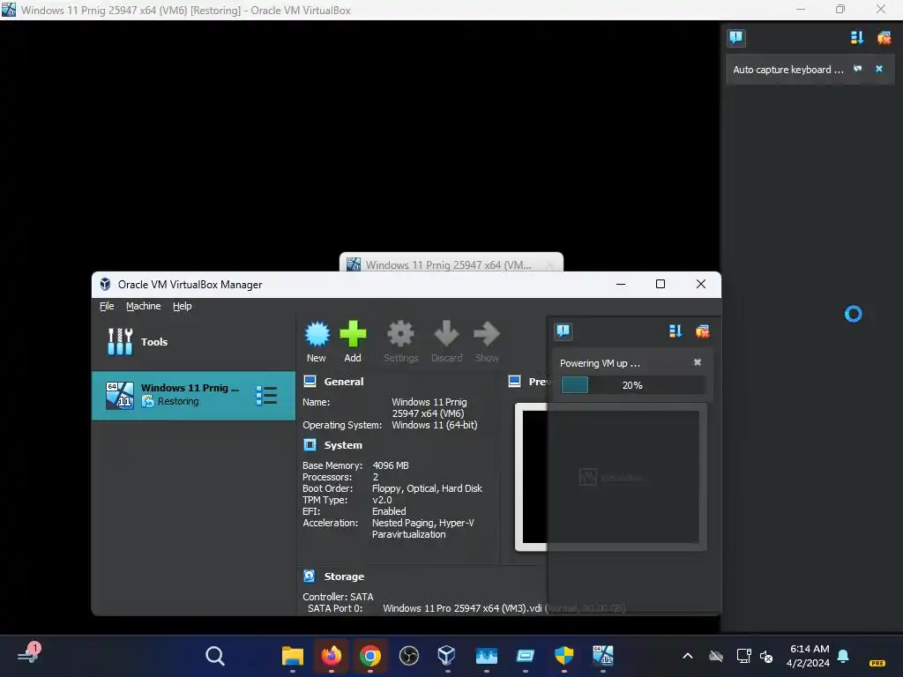
Task: Open OBS Studio from the taskbar
Action: click(x=409, y=656)
